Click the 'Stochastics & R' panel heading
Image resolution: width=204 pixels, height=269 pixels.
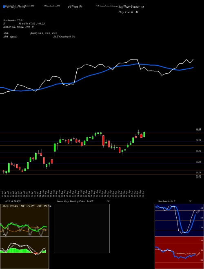pos(167,201)
